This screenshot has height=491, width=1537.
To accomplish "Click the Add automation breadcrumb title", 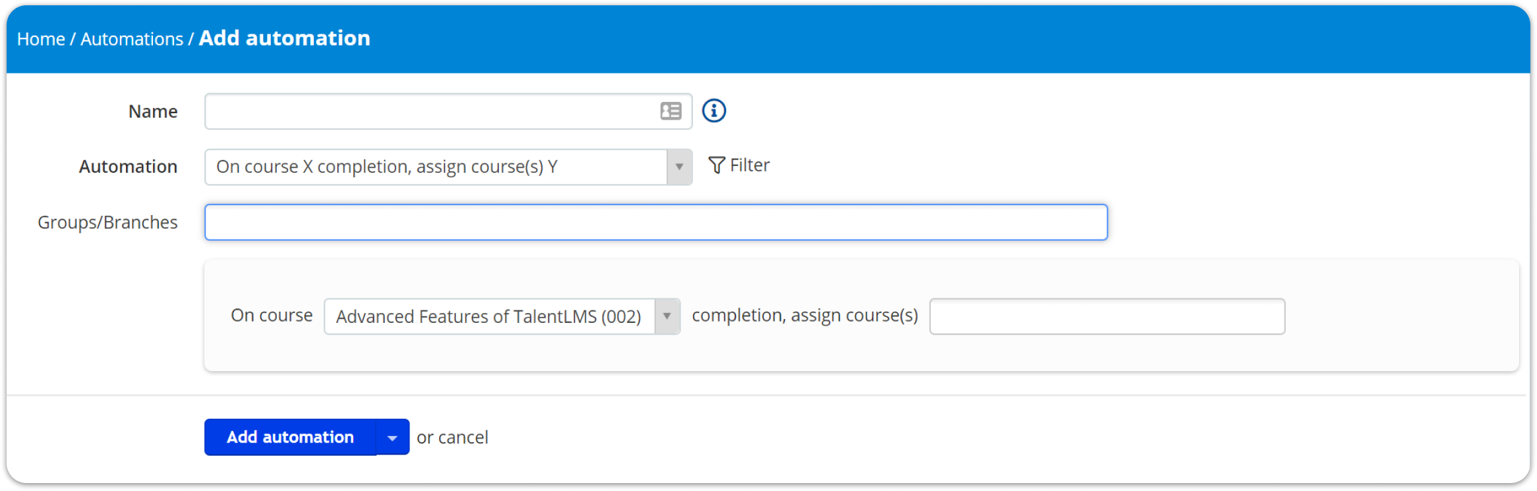I will [x=284, y=38].
